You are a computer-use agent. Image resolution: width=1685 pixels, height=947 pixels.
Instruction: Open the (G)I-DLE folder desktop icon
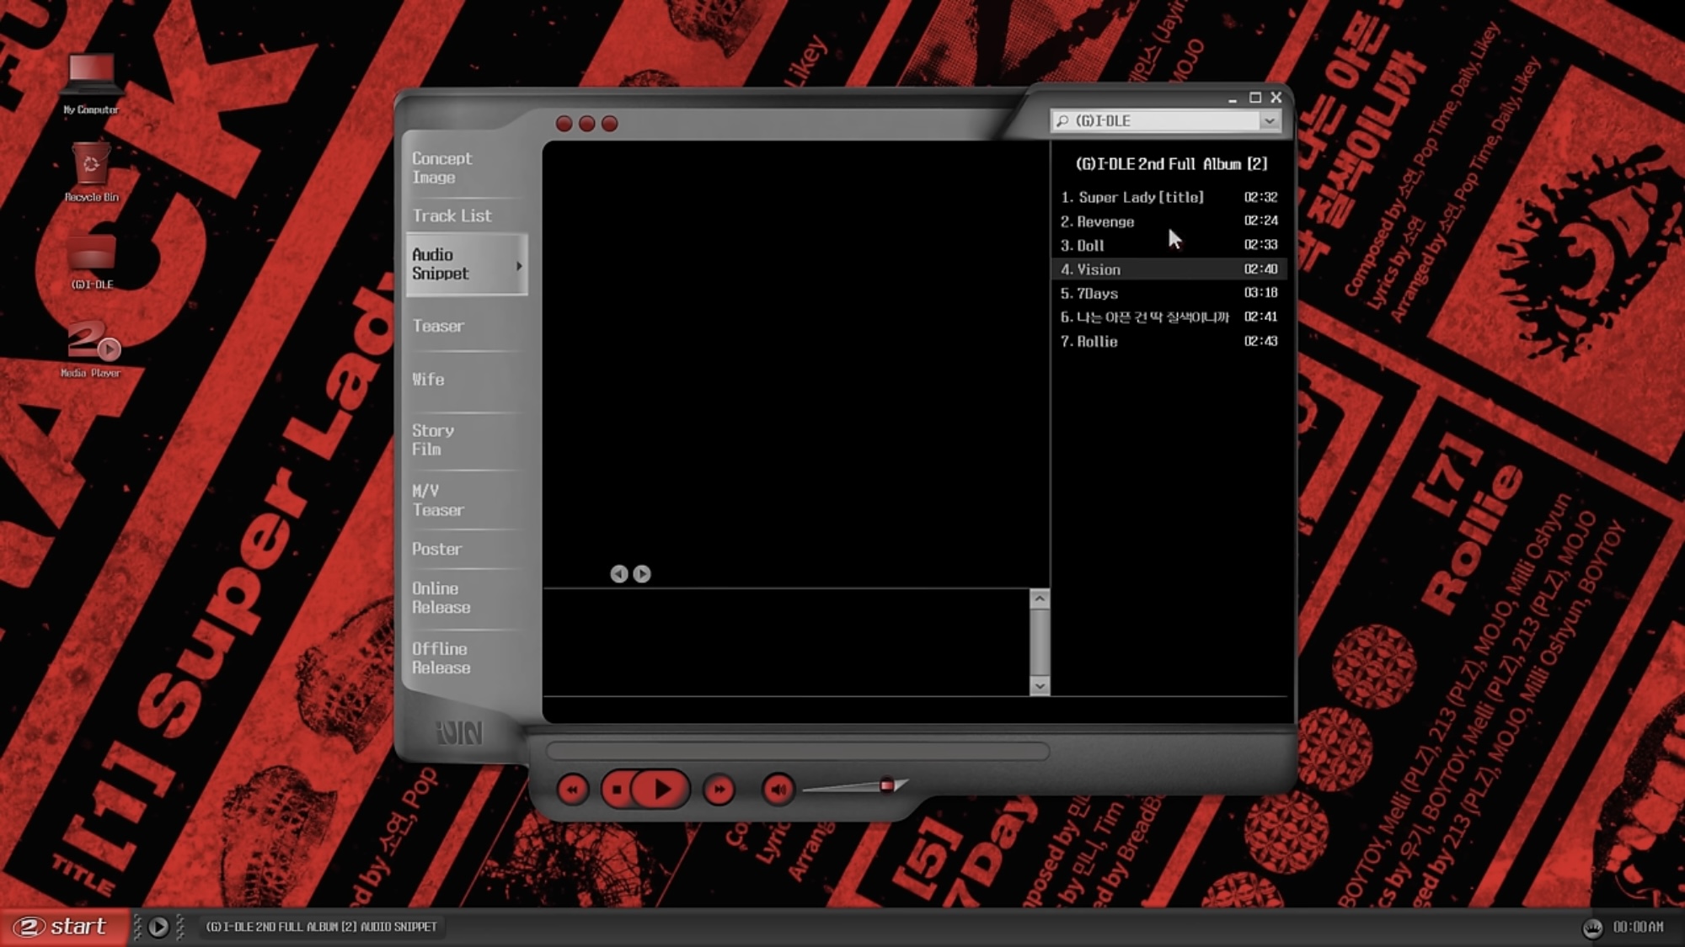(x=91, y=262)
